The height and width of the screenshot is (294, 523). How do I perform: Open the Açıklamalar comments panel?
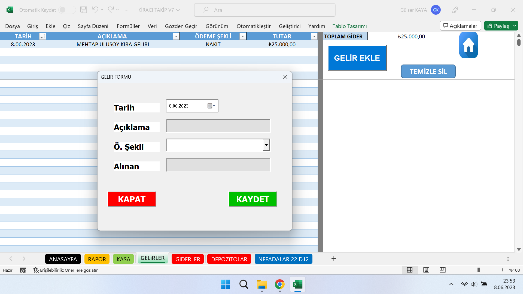pos(460,26)
